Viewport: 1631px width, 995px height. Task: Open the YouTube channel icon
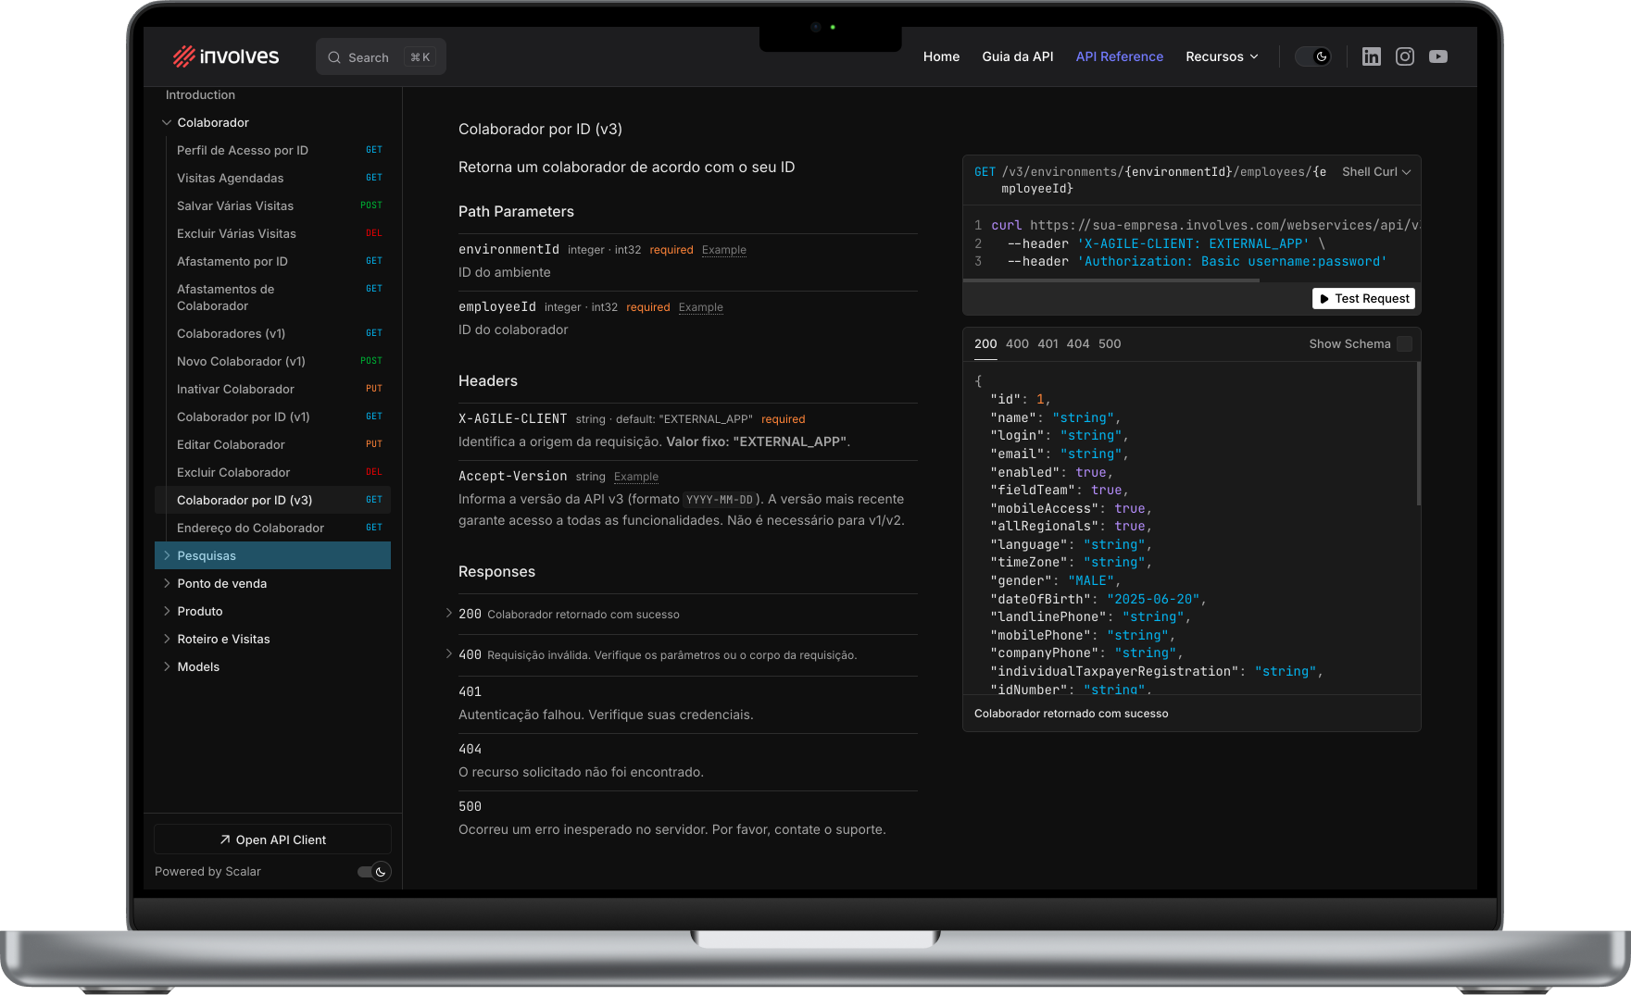tap(1437, 56)
